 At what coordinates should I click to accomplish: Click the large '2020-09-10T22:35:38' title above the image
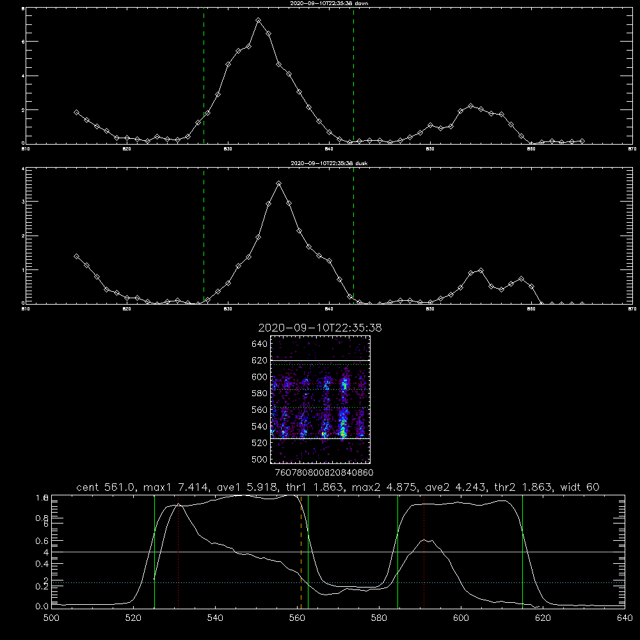click(320, 328)
